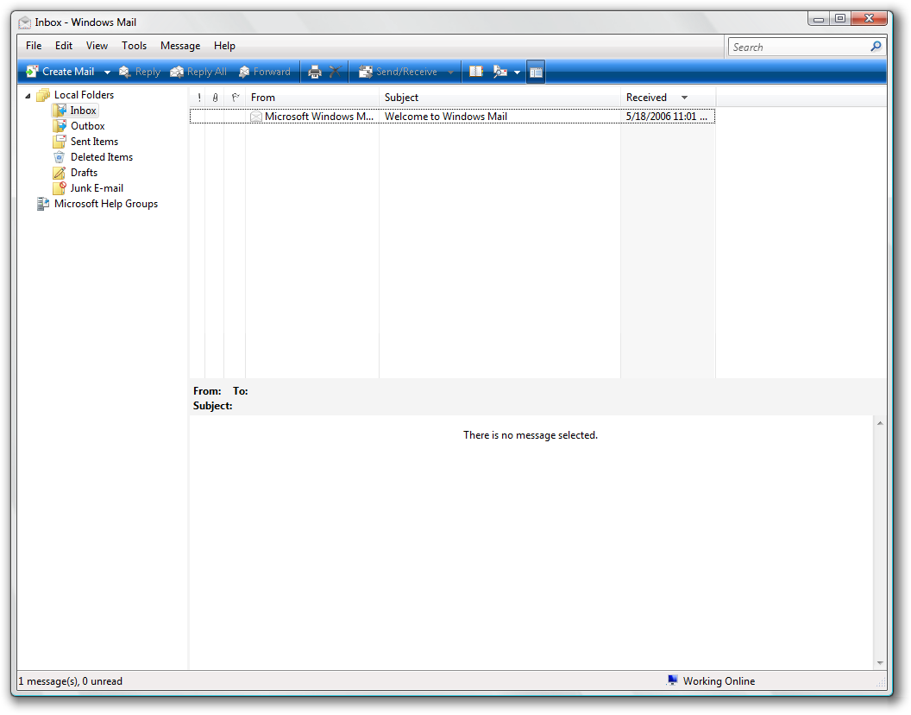
Task: Click the Working Online status
Action: tap(719, 681)
